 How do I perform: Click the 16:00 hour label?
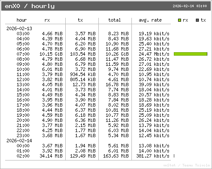tap(23, 100)
